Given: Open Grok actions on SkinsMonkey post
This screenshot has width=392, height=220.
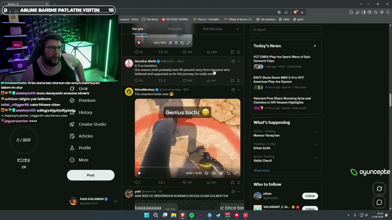Looking at the screenshot, I should tap(233, 90).
